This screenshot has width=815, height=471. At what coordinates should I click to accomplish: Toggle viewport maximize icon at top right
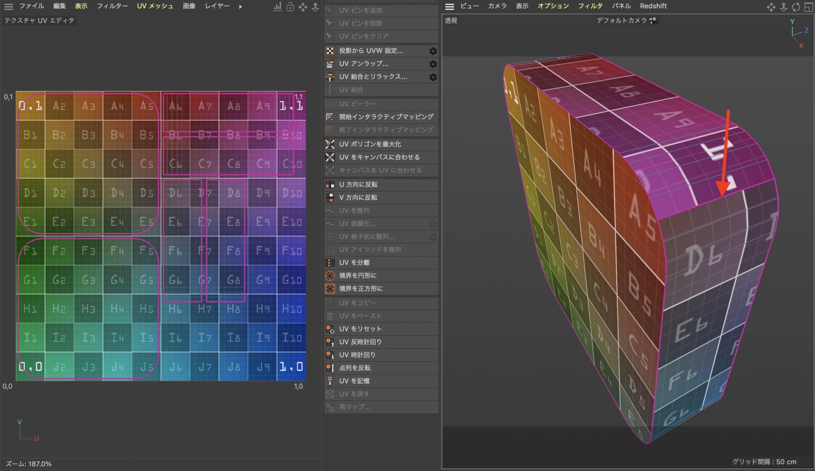click(x=808, y=7)
